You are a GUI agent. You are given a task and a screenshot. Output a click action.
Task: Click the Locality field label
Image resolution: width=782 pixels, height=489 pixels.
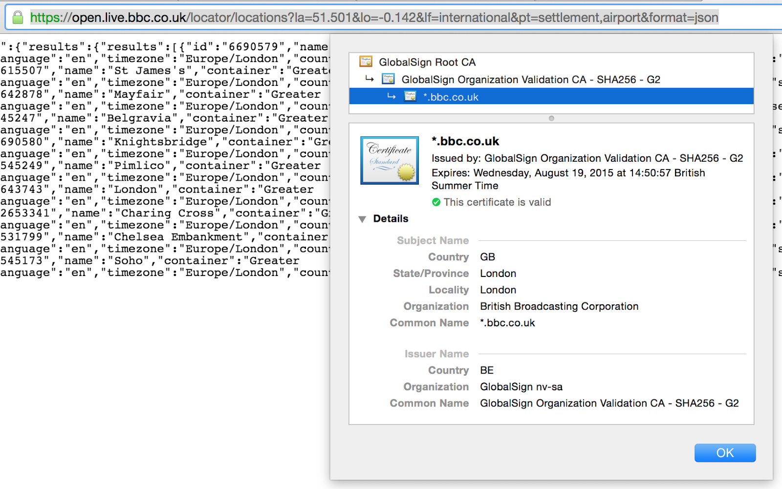click(449, 290)
